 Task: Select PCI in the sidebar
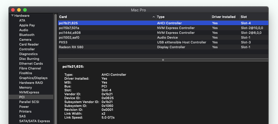[22, 97]
